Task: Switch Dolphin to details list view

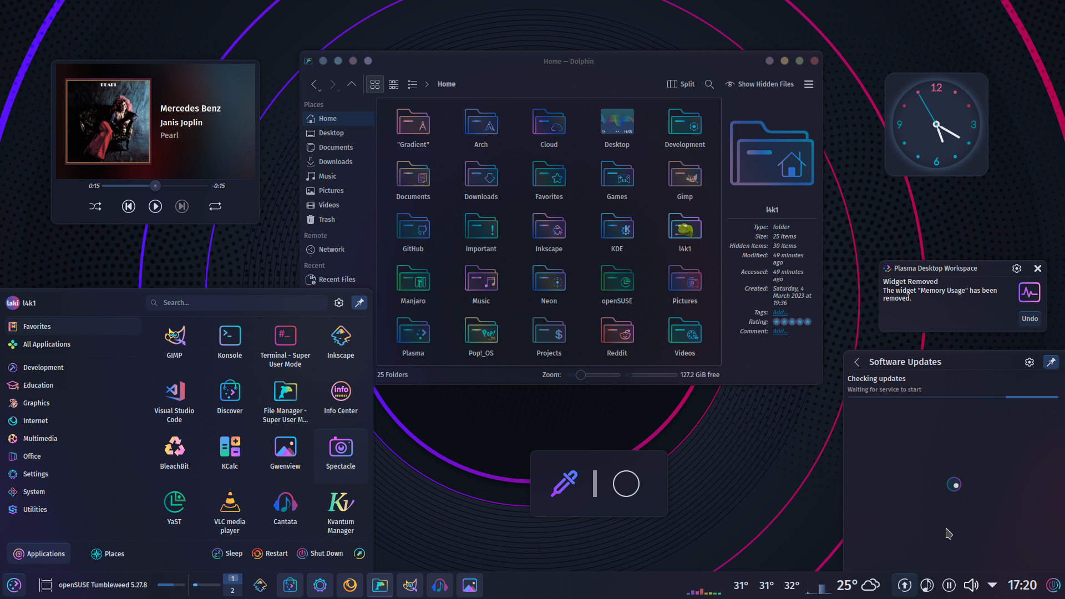Action: click(x=412, y=84)
